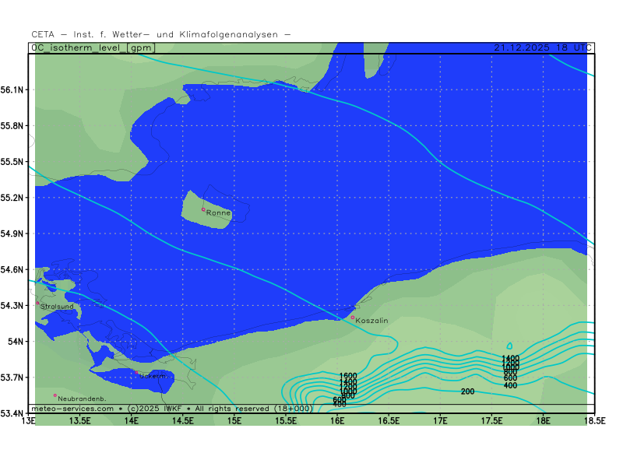Select the 16.5E longitude axis label
Image resolution: width=623 pixels, height=467 pixels.
click(389, 421)
